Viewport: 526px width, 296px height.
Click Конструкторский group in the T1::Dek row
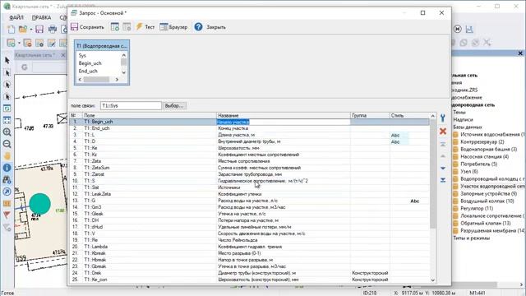pos(370,273)
